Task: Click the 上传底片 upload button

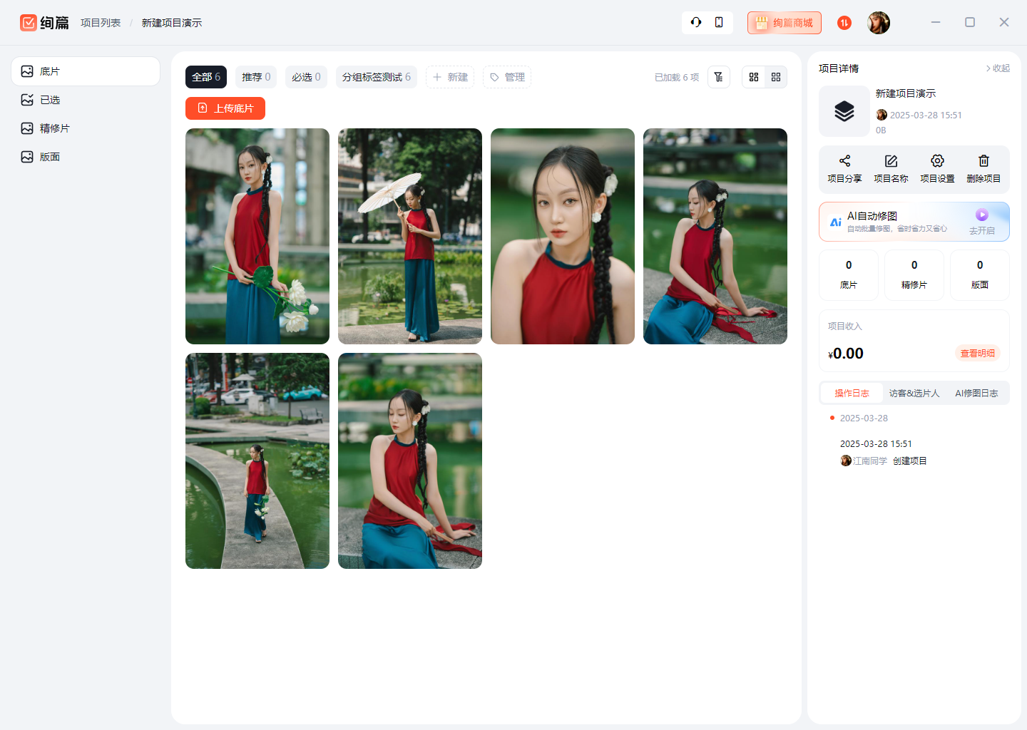Action: coord(225,108)
